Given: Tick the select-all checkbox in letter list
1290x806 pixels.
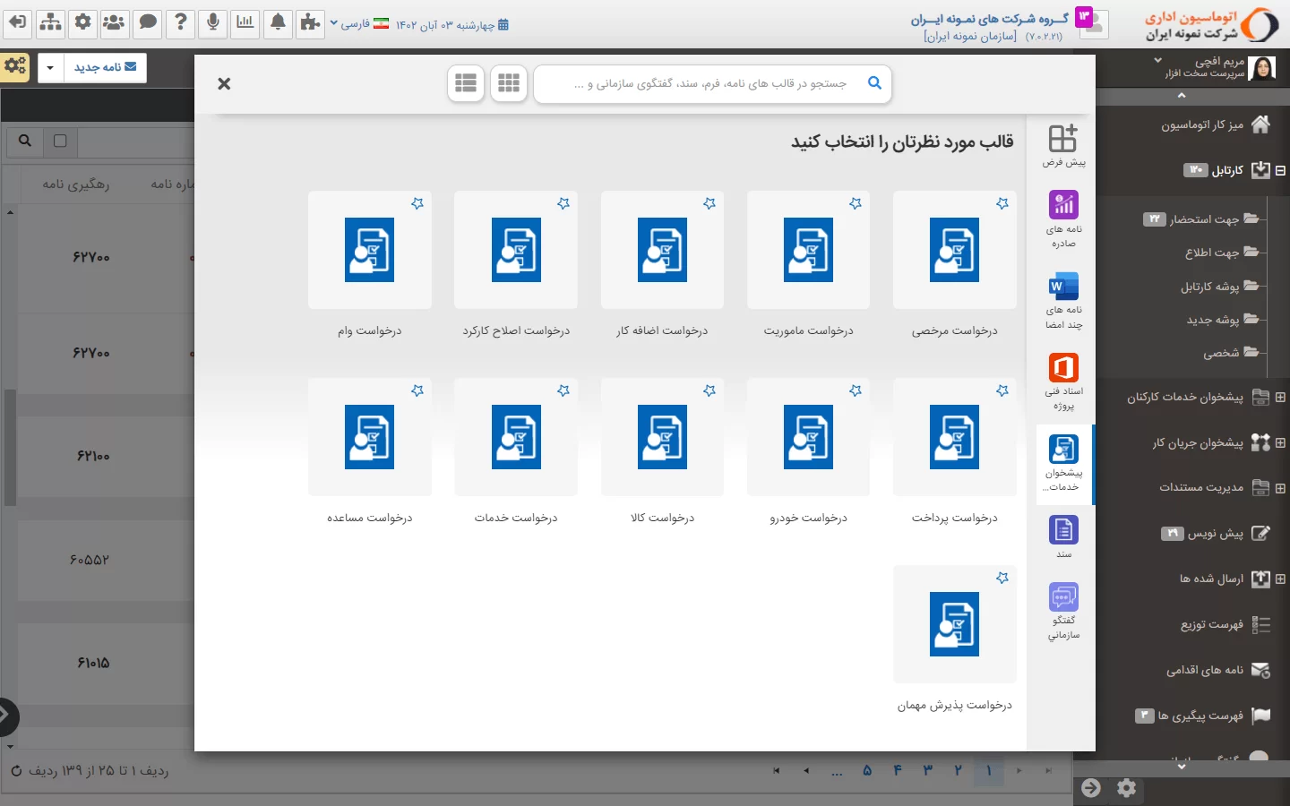Looking at the screenshot, I should click(60, 141).
